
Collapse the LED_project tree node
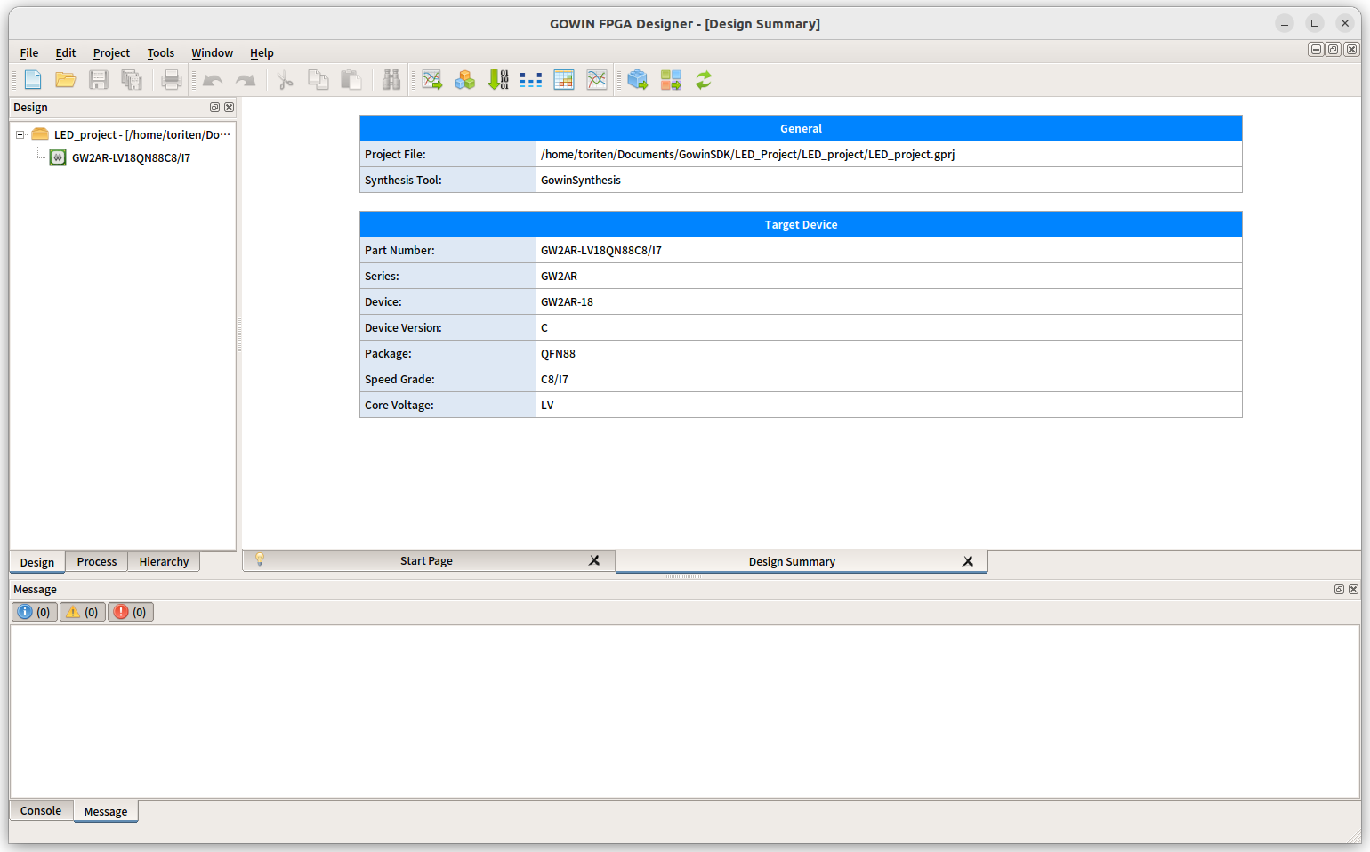pyautogui.click(x=20, y=134)
